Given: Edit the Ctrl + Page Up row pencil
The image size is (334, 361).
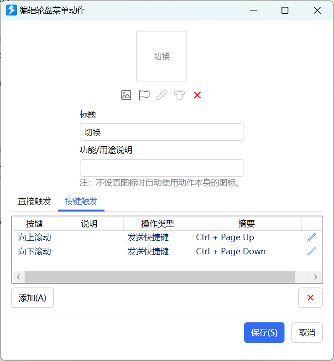Looking at the screenshot, I should click(312, 237).
